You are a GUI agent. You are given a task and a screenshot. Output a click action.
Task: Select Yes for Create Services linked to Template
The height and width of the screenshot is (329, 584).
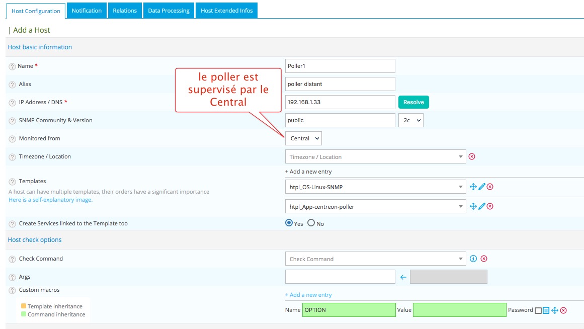pos(289,223)
